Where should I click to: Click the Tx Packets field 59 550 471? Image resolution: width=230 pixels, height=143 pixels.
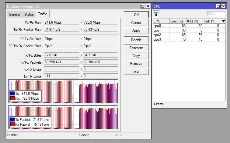pos(61,62)
